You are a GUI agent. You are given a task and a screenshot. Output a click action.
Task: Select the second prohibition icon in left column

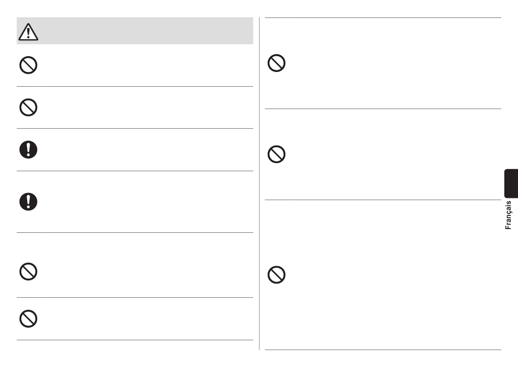coord(28,107)
